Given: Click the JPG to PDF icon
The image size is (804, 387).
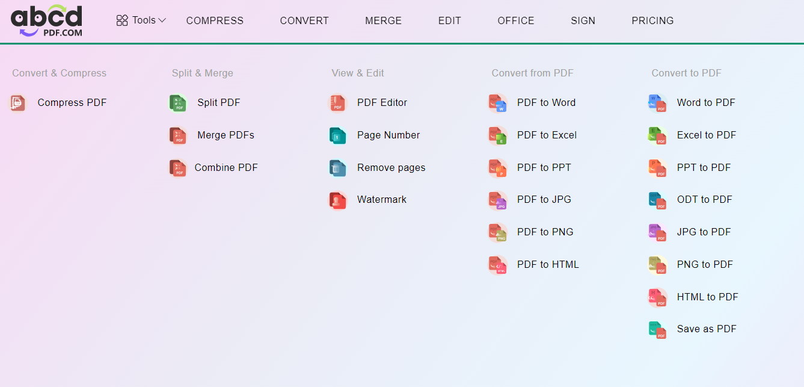Looking at the screenshot, I should pyautogui.click(x=657, y=232).
